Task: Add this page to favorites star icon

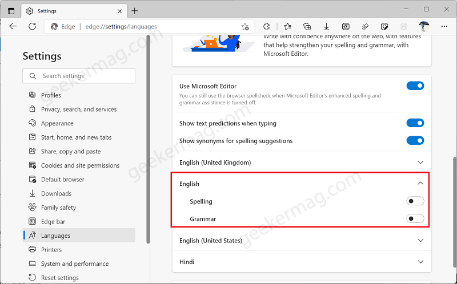Action: coord(245,27)
